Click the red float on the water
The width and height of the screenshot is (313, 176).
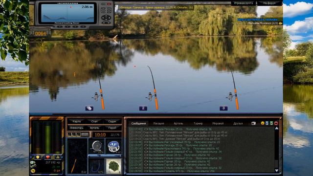pos(135,66)
